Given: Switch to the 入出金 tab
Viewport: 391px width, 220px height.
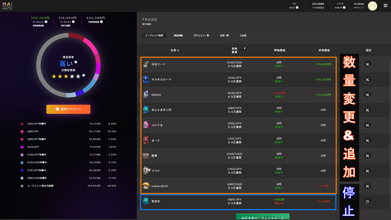Looking at the screenshot, I should click(x=243, y=35).
